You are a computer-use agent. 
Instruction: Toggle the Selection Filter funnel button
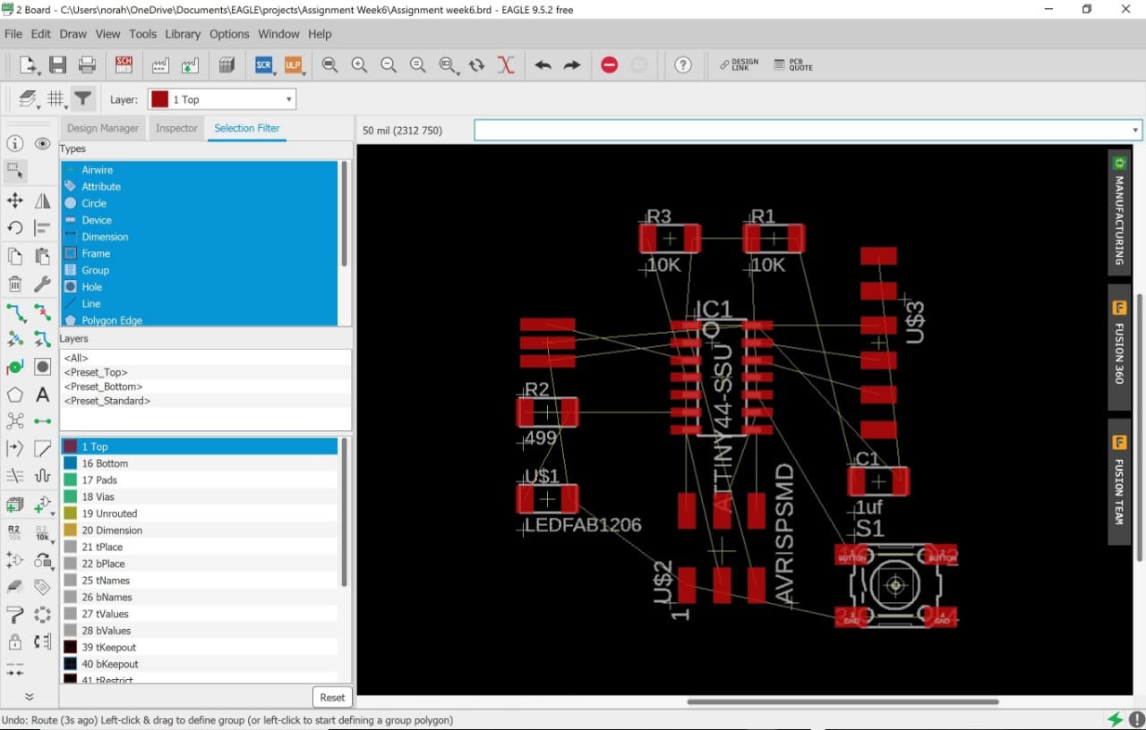coord(83,98)
